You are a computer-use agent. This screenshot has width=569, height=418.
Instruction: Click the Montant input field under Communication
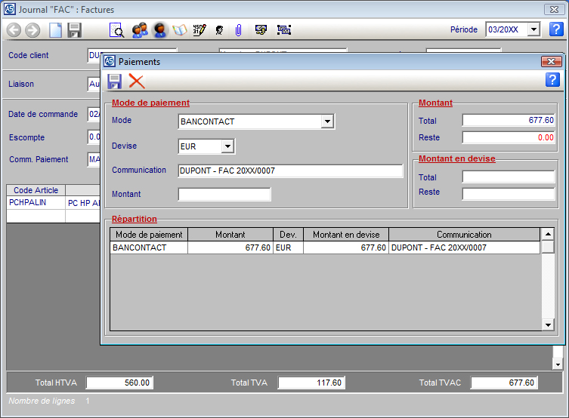[x=224, y=195]
